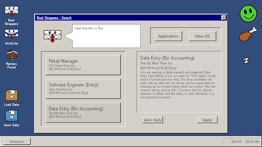Screen dimensions: 262x147
Task: Open the Renters Portal house icon
Action: click(x=12, y=55)
